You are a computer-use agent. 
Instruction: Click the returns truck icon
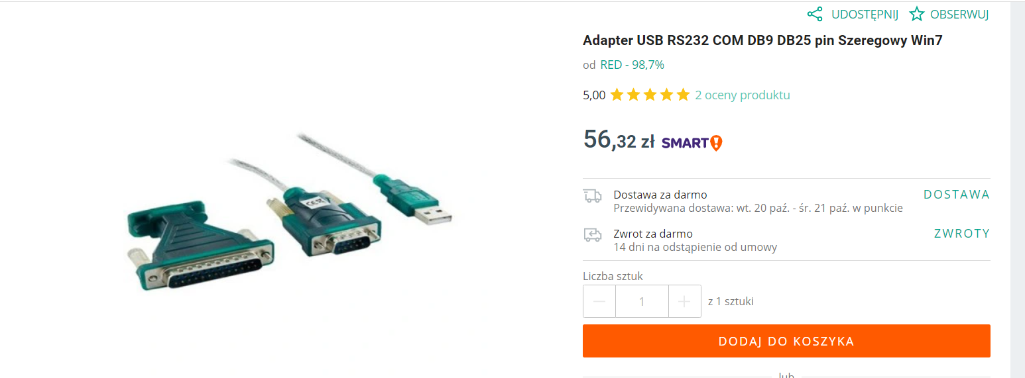coord(592,234)
